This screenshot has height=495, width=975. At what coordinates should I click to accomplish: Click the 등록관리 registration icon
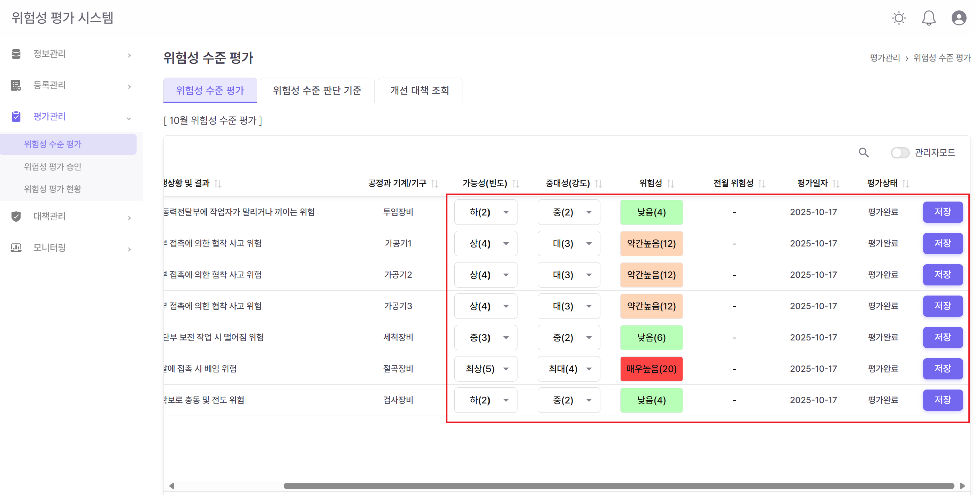click(x=16, y=85)
